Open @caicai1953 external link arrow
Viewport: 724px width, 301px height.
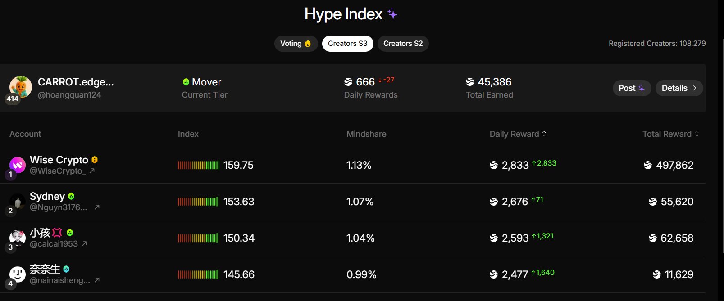84,244
